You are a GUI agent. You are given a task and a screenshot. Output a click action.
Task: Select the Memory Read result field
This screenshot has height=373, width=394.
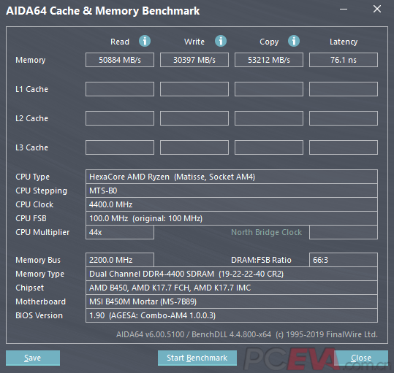pyautogui.click(x=120, y=60)
